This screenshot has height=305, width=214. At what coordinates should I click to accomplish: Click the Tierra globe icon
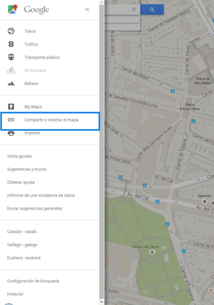[11, 31]
